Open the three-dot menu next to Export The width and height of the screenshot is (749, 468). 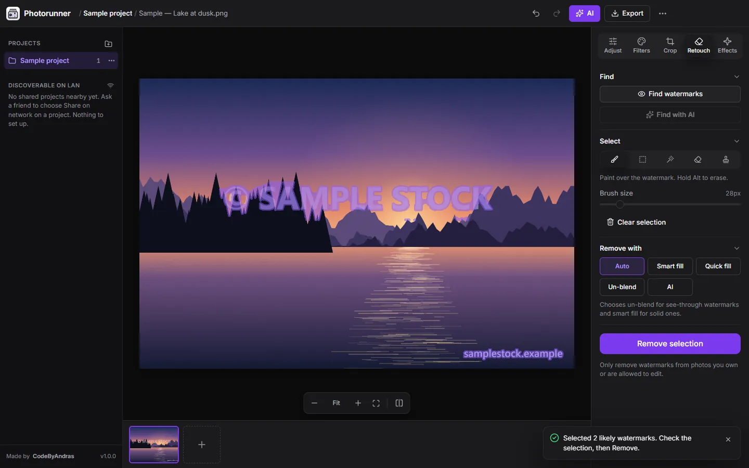662,14
